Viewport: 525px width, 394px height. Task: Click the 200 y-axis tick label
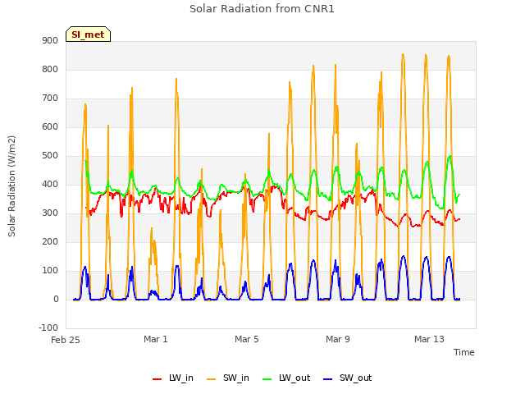pyautogui.click(x=50, y=242)
